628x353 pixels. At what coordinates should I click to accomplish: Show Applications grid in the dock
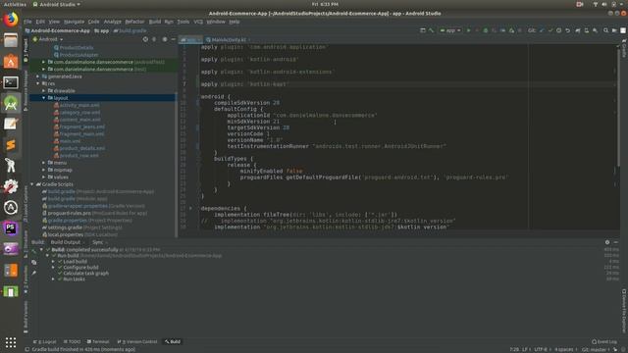[11, 342]
